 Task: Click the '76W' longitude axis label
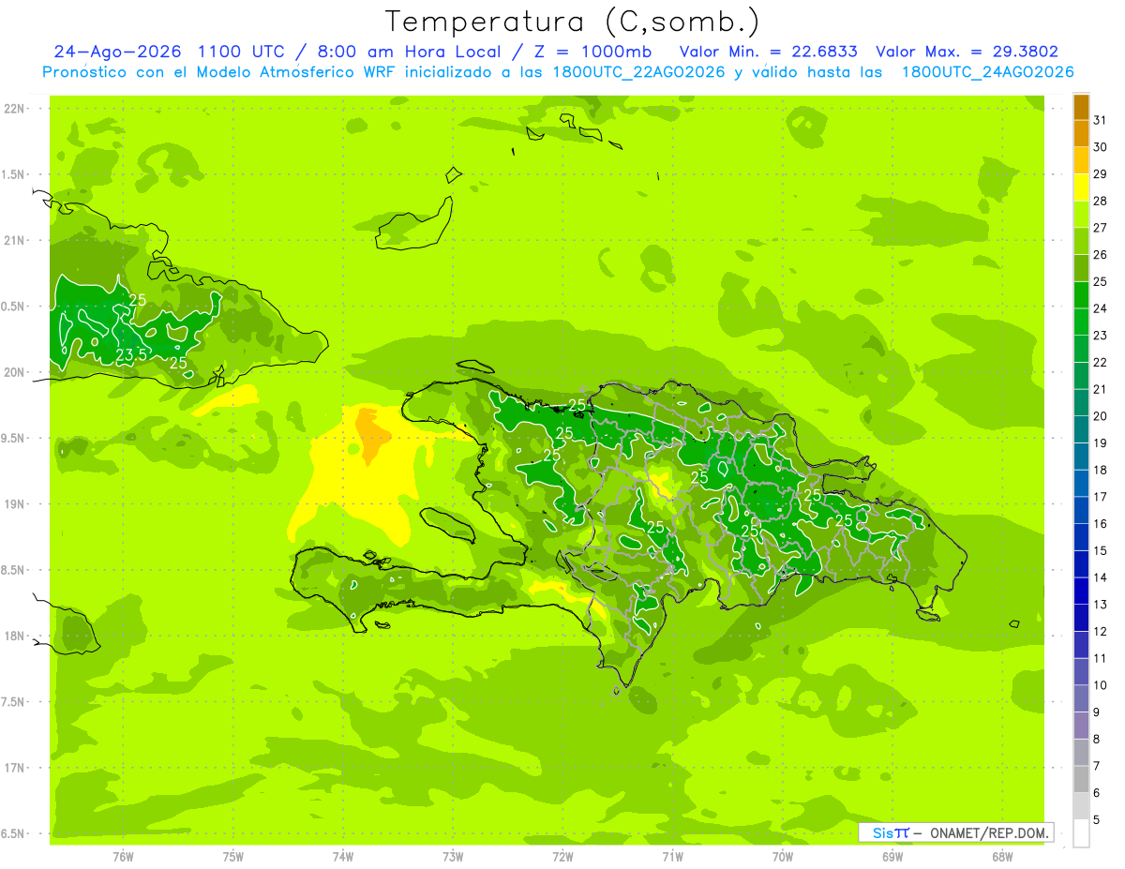tap(123, 856)
